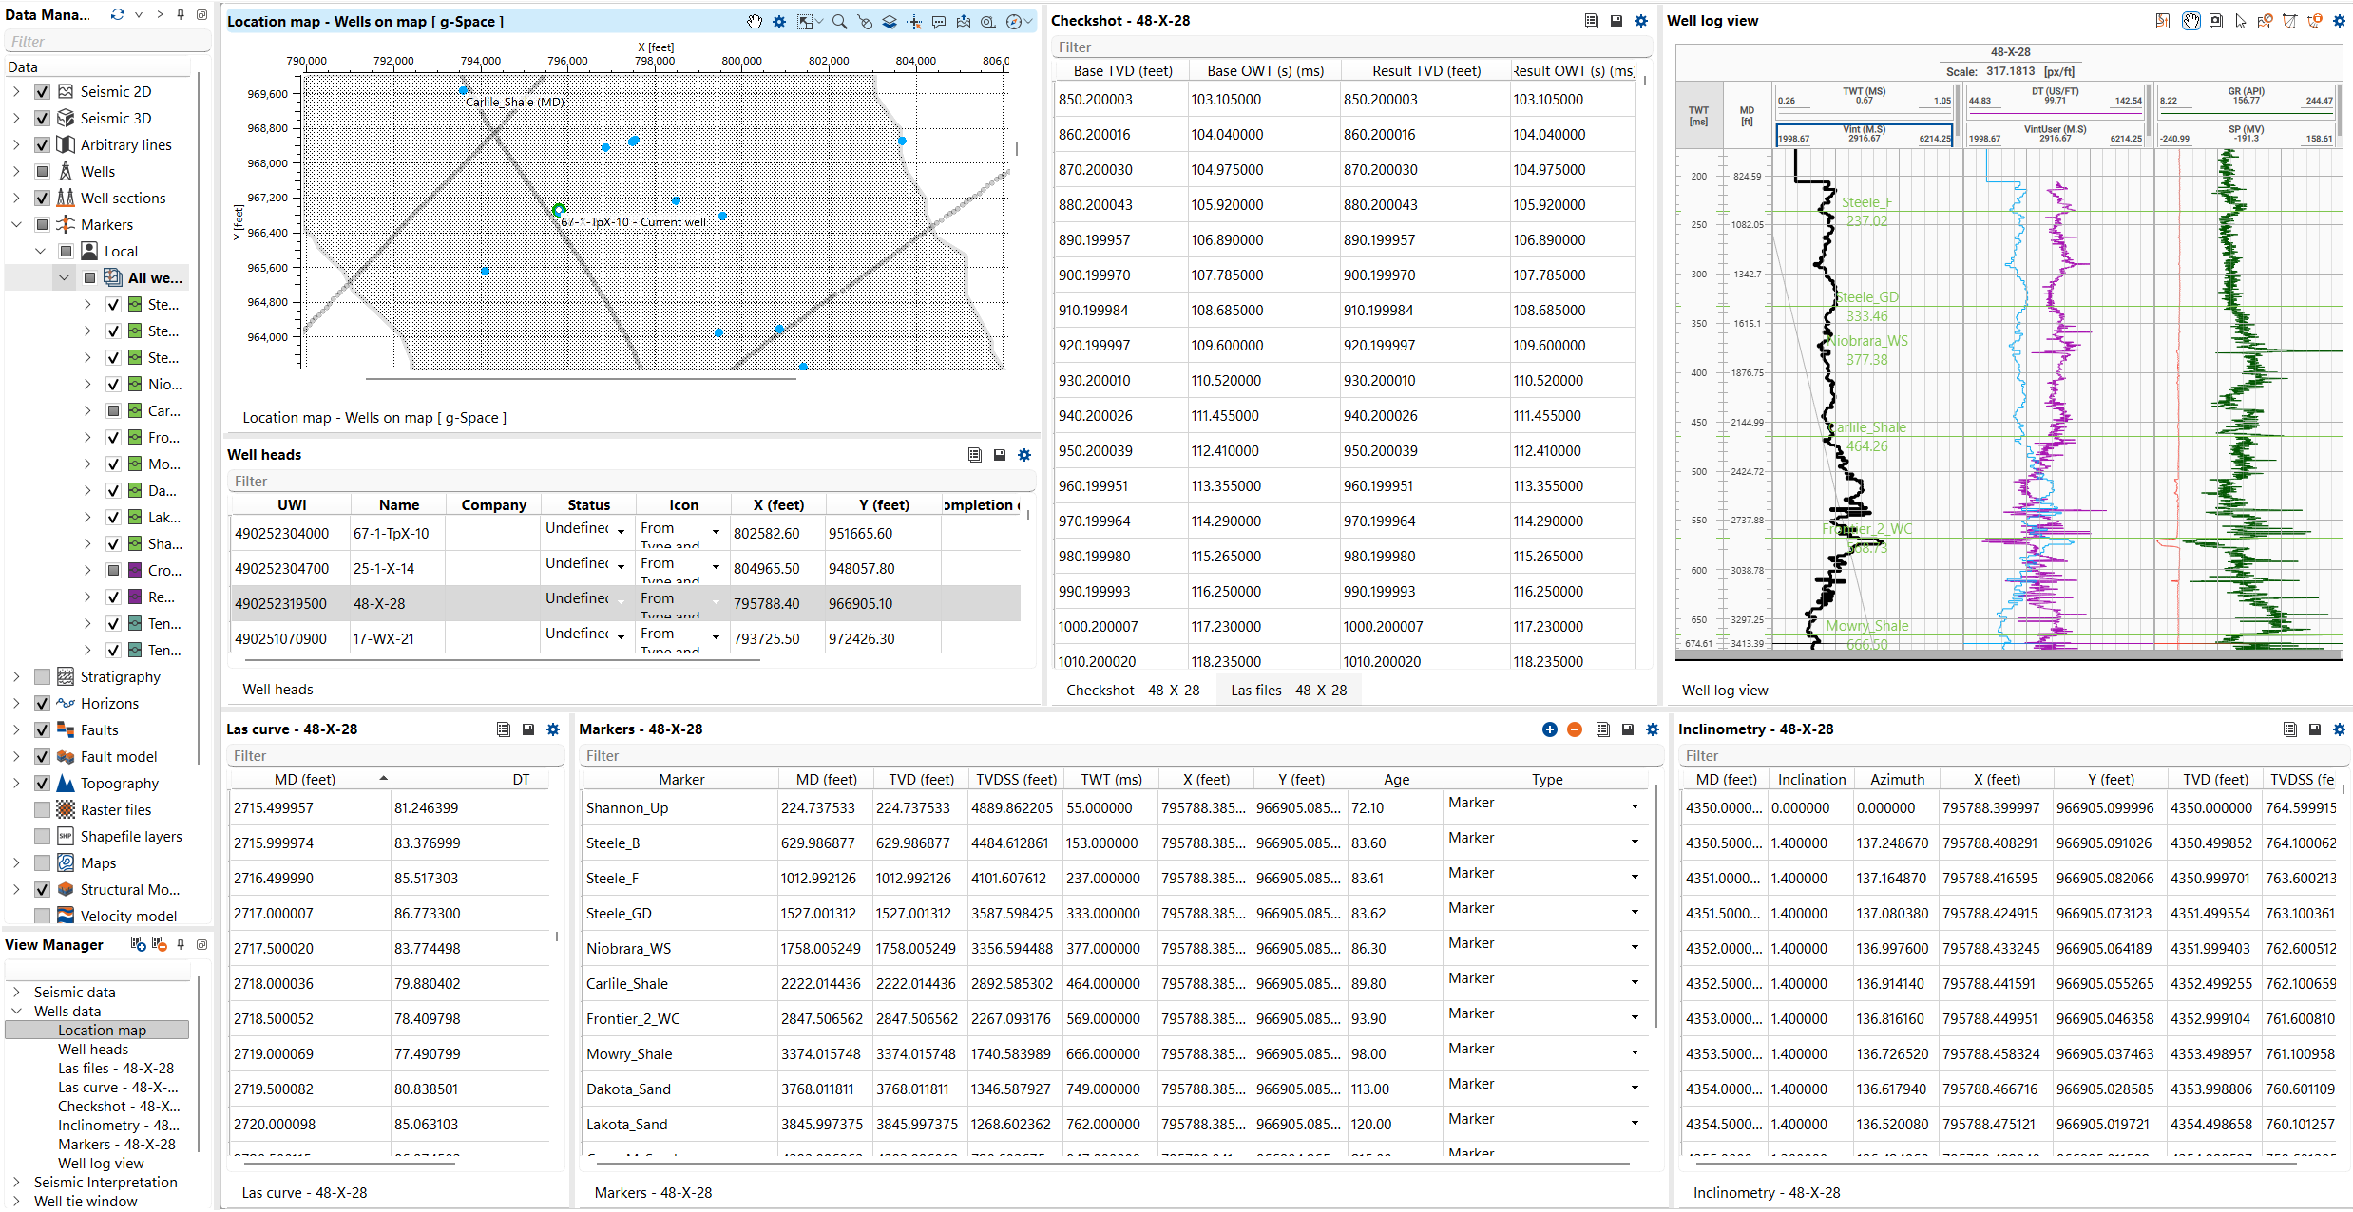Enable the Wells checkbox
The image size is (2353, 1212).
click(42, 172)
